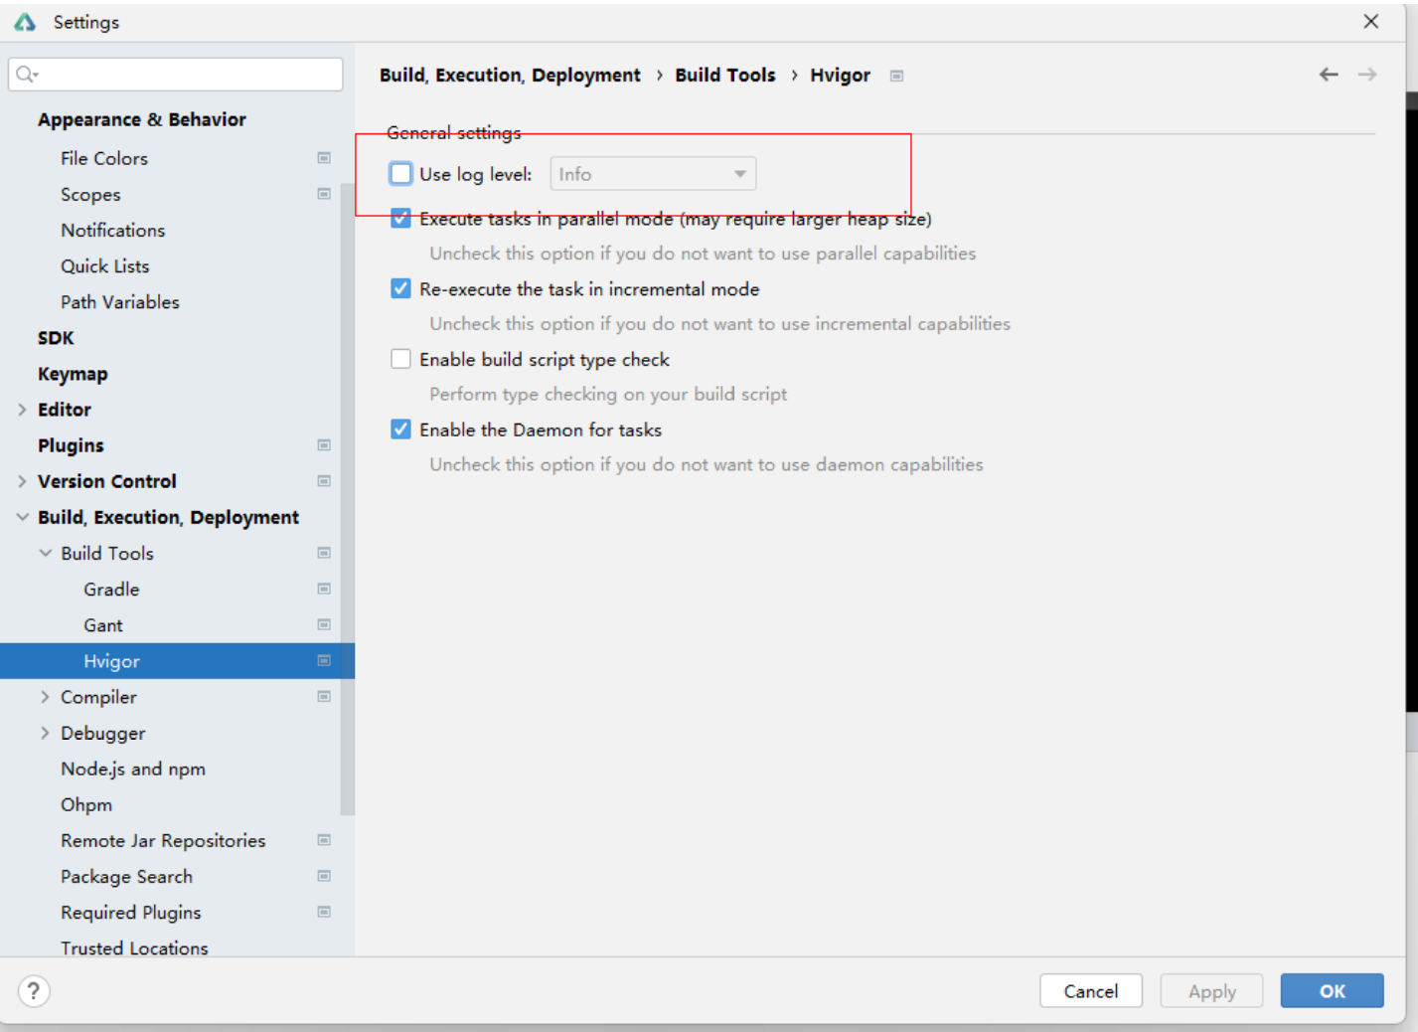
Task: Click the Apply button
Action: 1212,990
